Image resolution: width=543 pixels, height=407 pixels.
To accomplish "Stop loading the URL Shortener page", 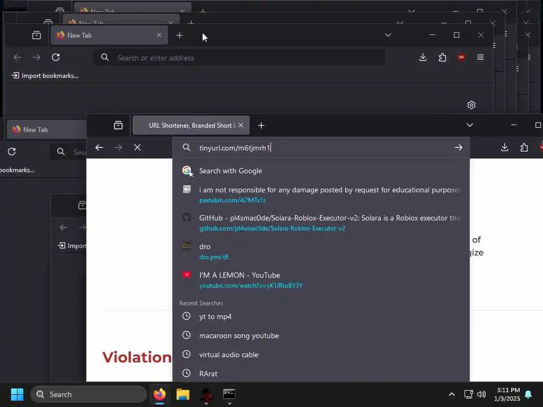I will click(x=137, y=148).
